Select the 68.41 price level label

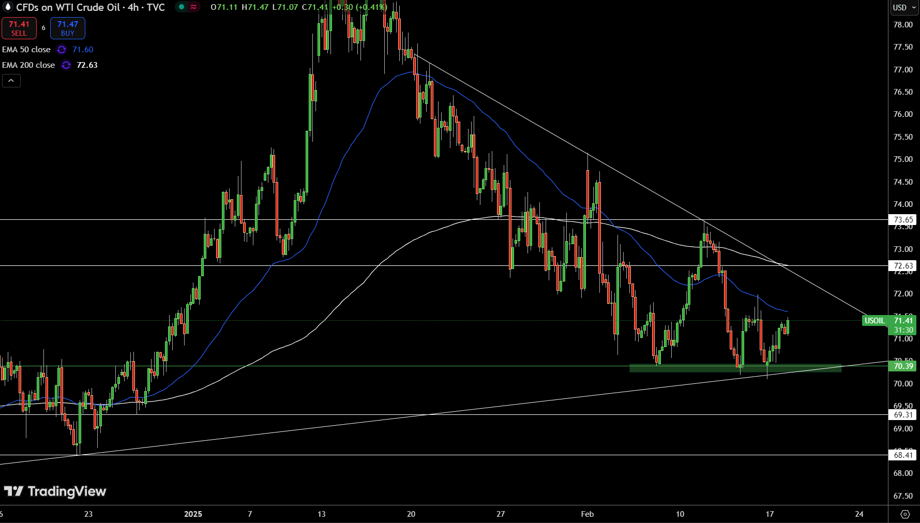pos(903,455)
